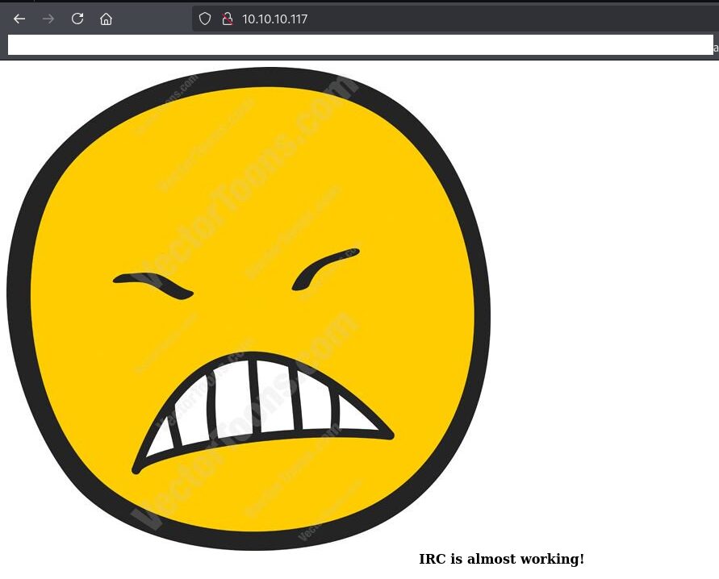
Task: Click the smiley's right eyebrow
Action: (324, 266)
